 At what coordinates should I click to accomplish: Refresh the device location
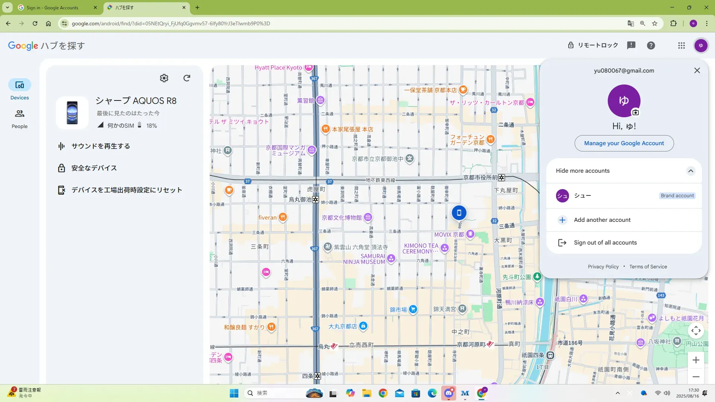coord(187,78)
